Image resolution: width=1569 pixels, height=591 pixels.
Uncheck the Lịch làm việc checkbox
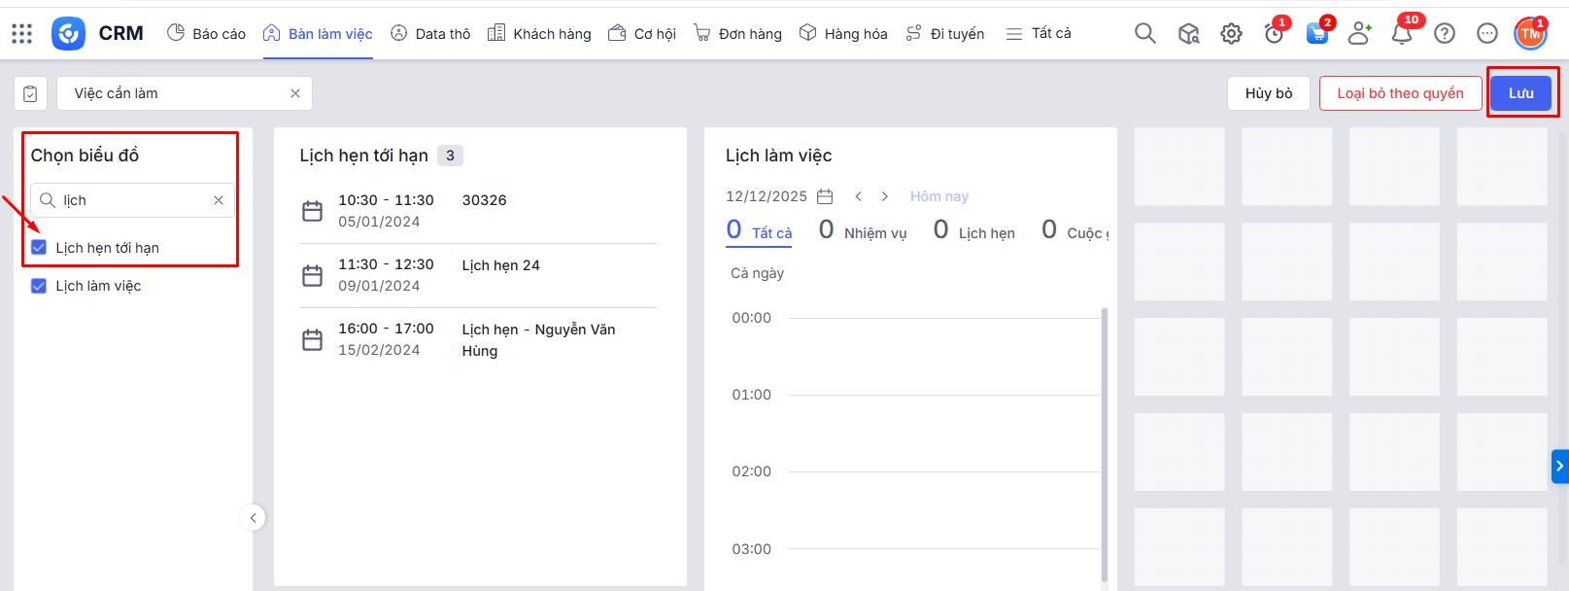(x=39, y=286)
